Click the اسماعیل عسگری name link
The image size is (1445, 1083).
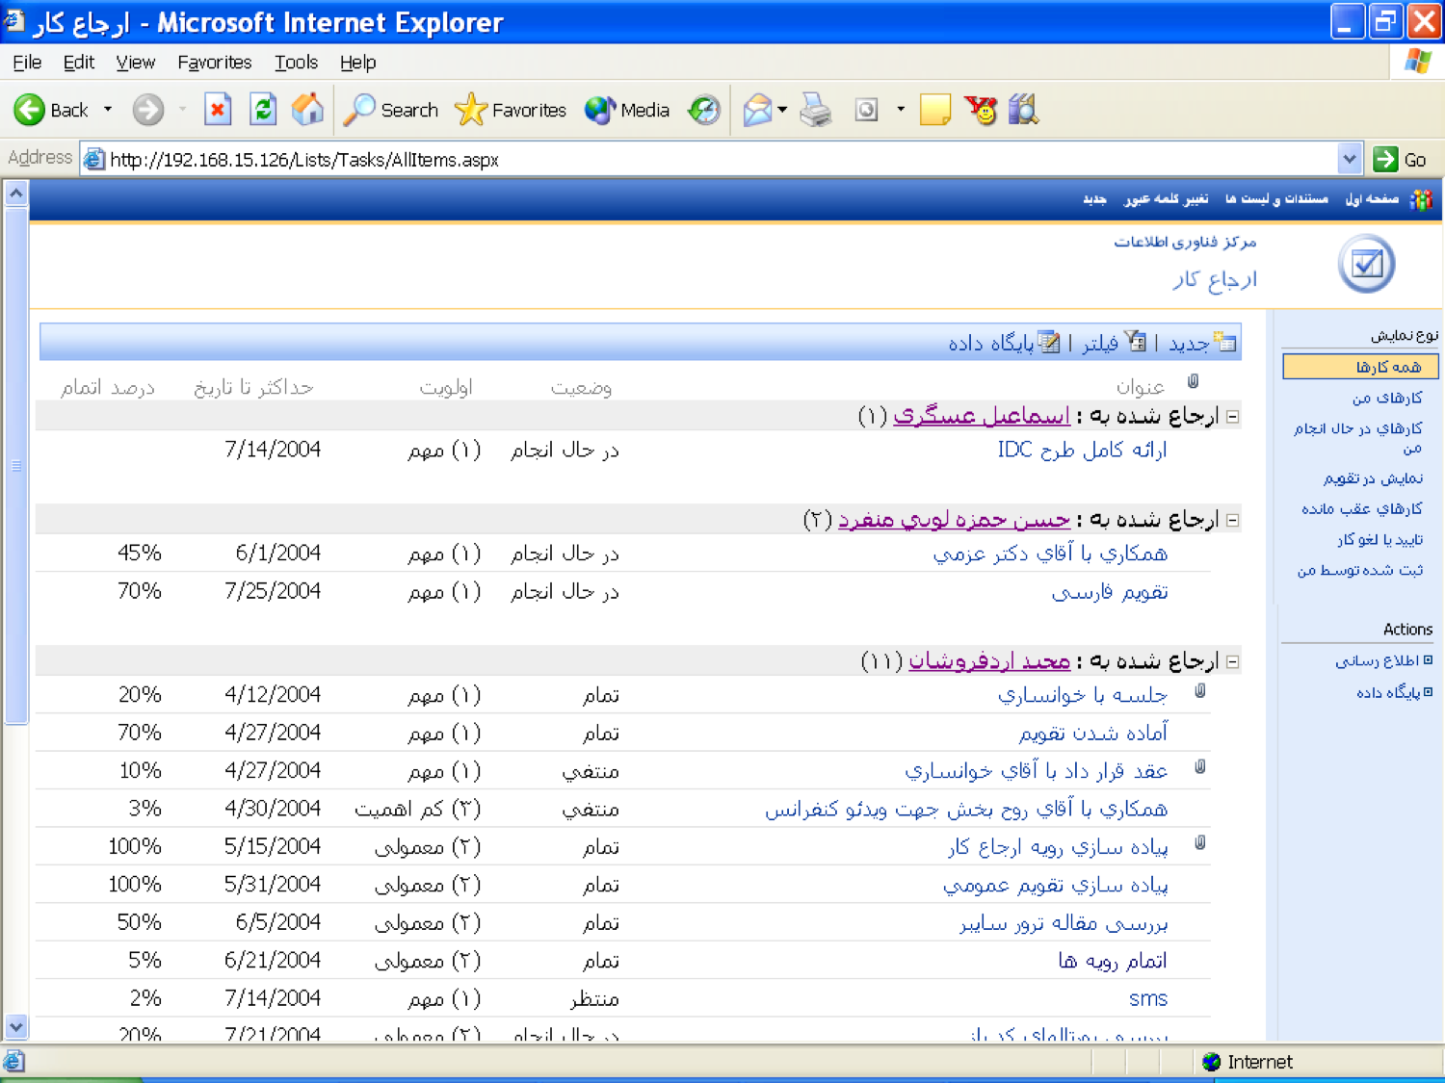(982, 416)
